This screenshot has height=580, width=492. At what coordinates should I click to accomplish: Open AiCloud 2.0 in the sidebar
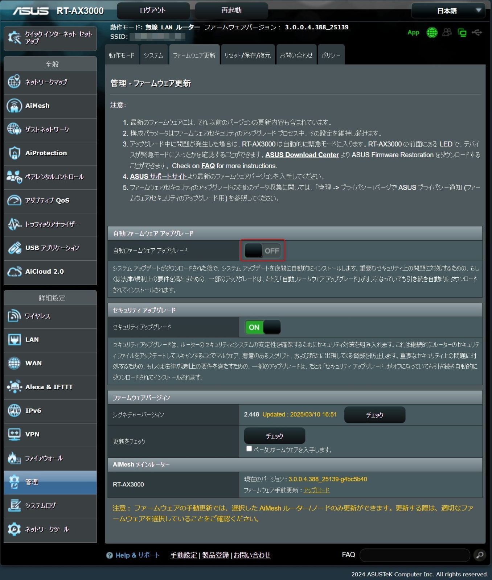[50, 272]
